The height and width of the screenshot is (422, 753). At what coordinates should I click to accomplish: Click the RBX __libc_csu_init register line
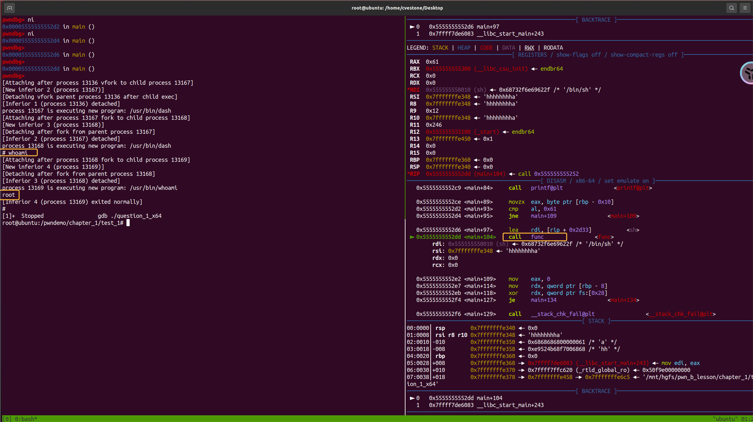[486, 69]
